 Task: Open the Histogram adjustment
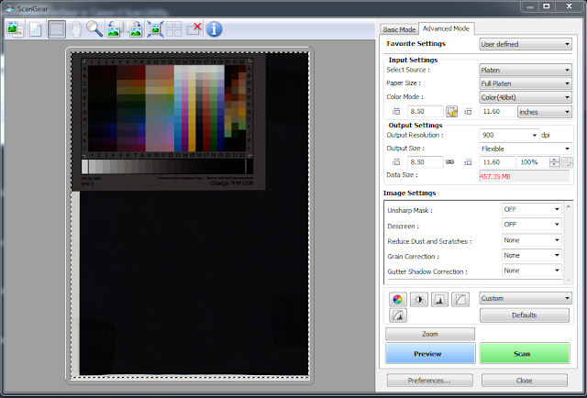(x=439, y=300)
